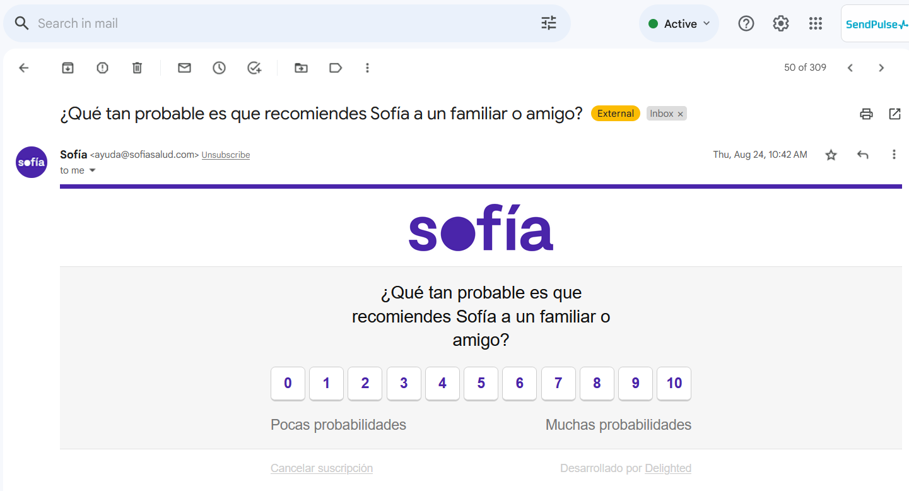
Task: Open the email in a new window
Action: click(x=894, y=114)
